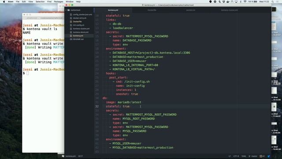Open Spotlight search magnifier icon
The width and height of the screenshot is (282, 159).
point(273,2)
